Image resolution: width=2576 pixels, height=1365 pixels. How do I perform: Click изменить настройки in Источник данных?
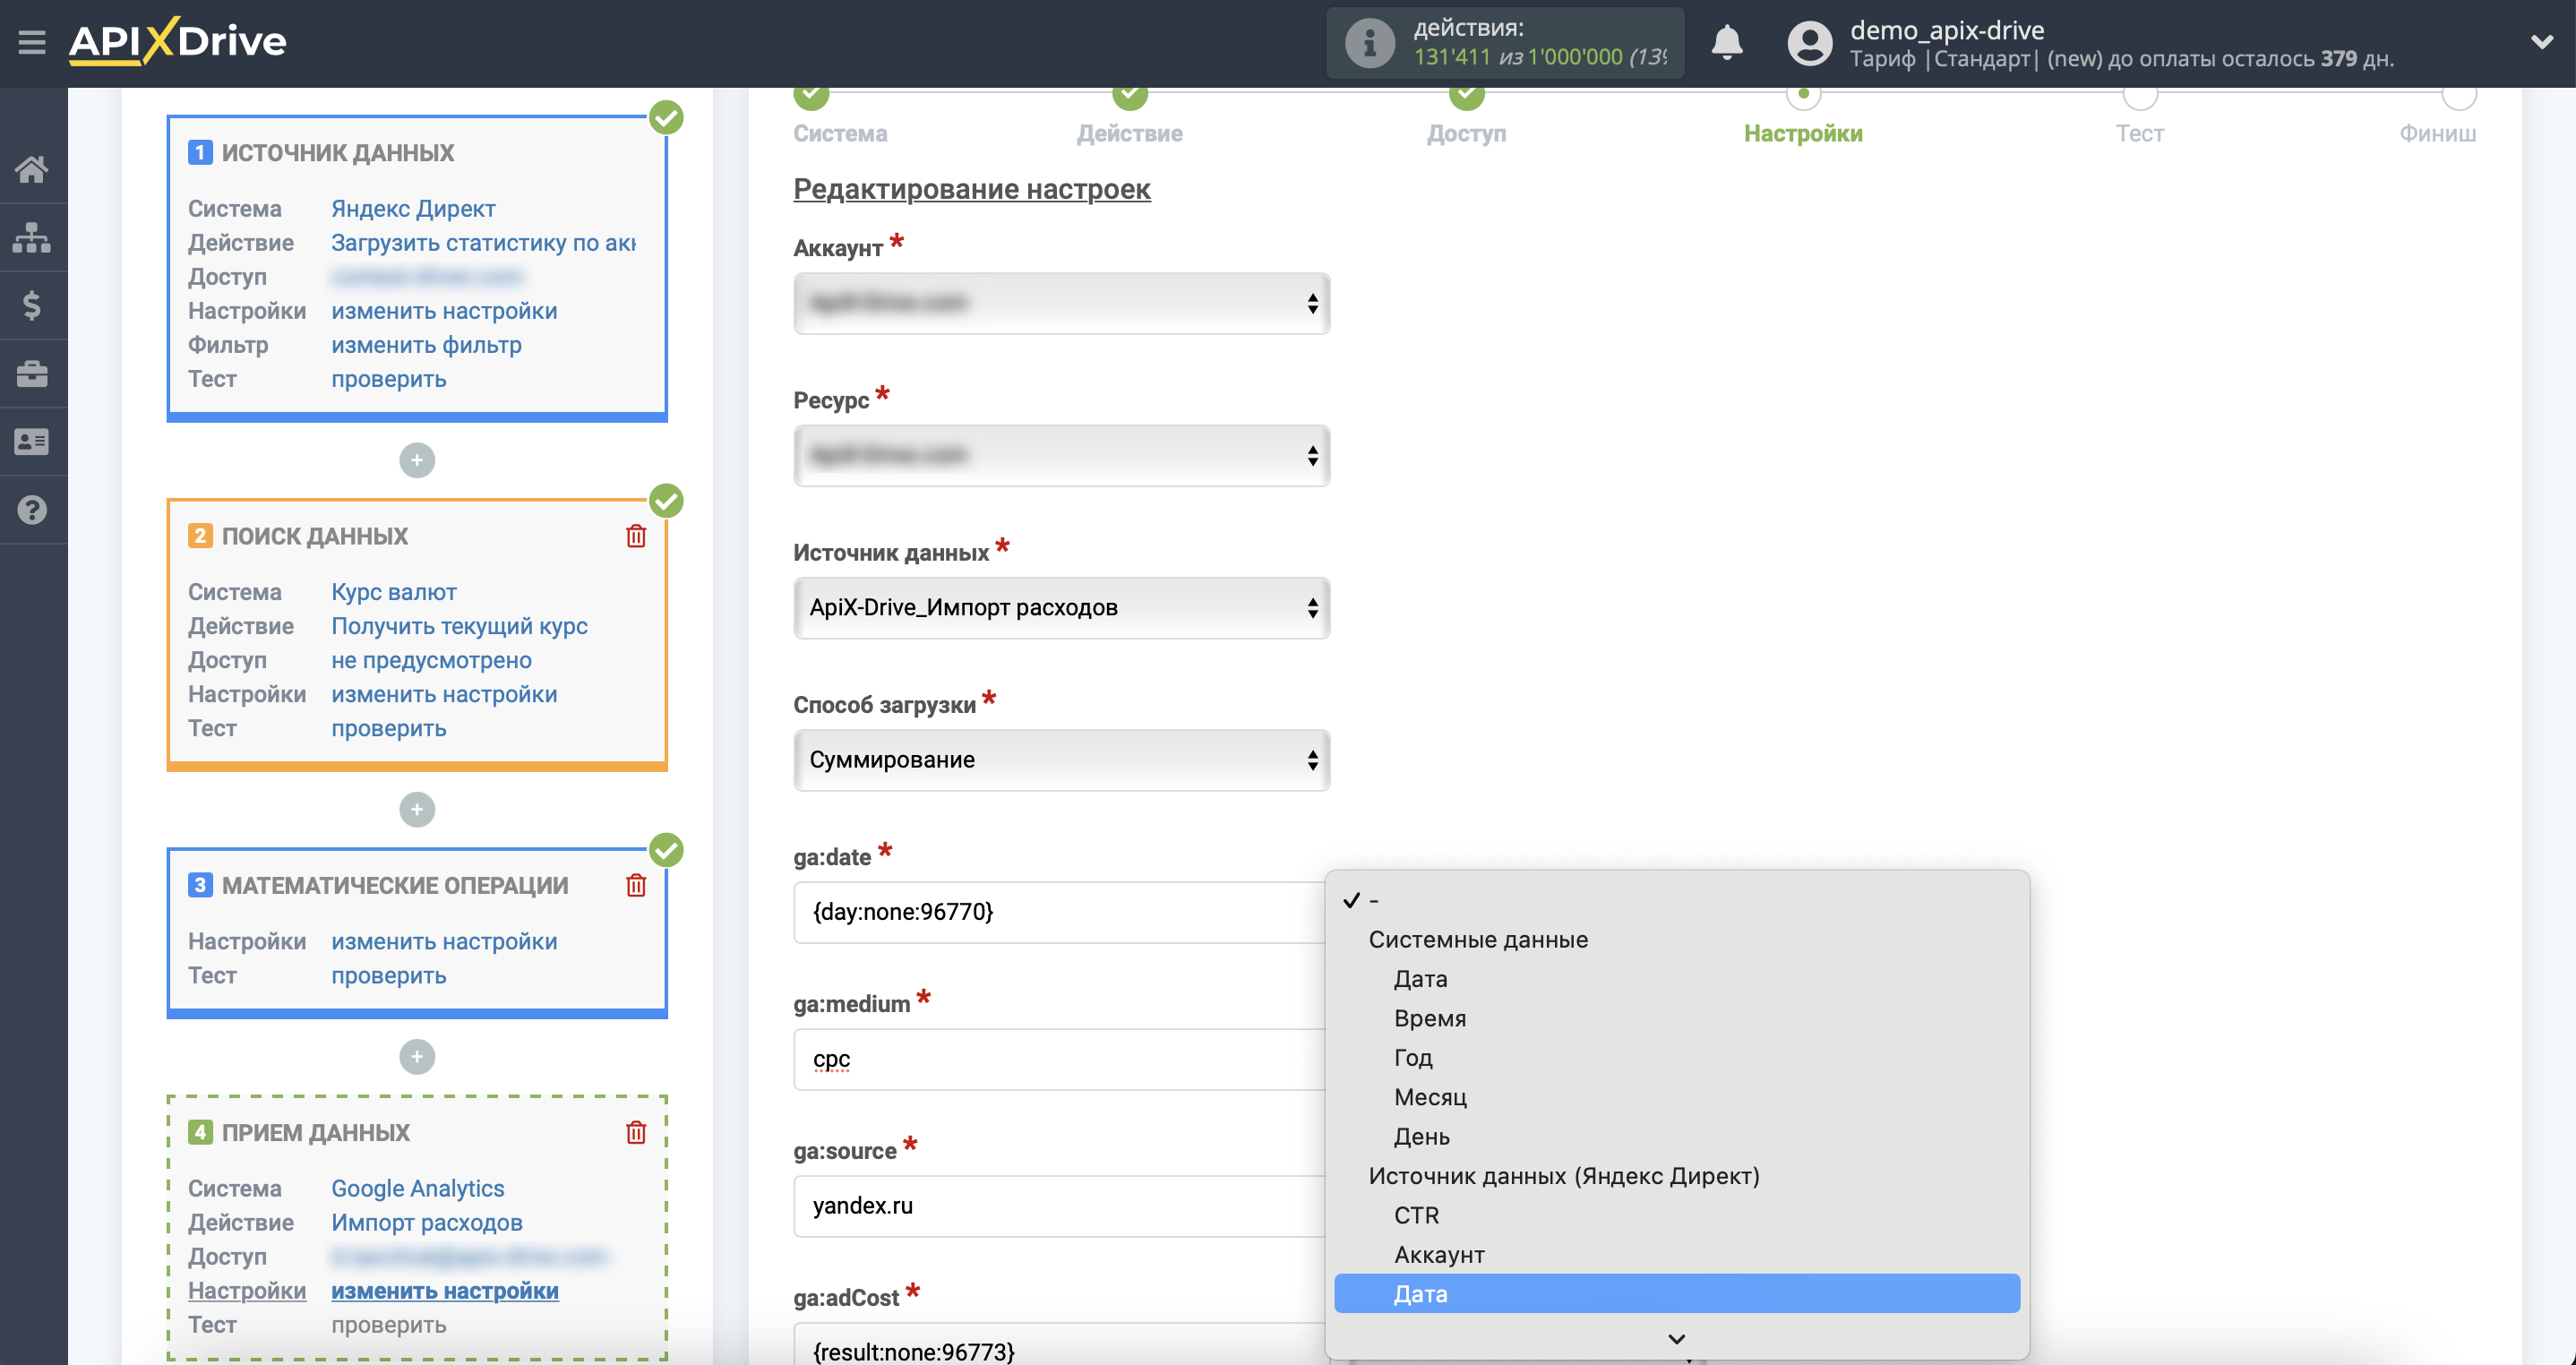pyautogui.click(x=444, y=310)
